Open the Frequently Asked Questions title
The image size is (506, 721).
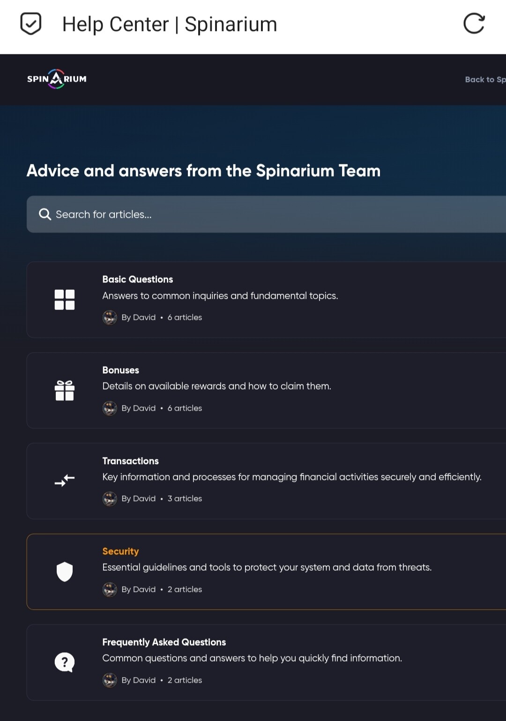164,642
